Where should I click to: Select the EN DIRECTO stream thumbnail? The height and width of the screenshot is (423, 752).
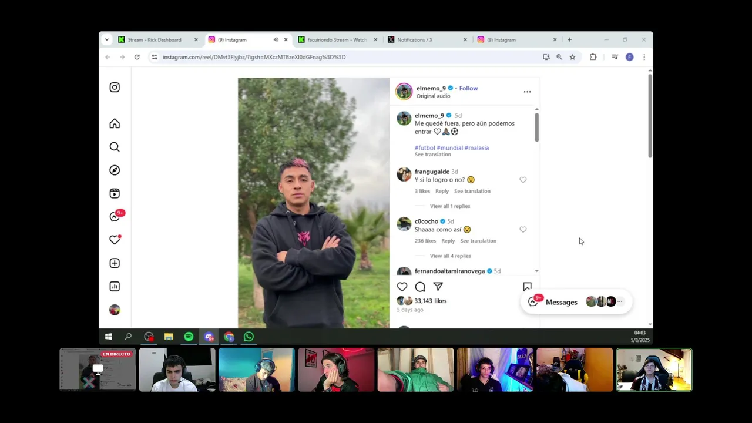coord(98,370)
